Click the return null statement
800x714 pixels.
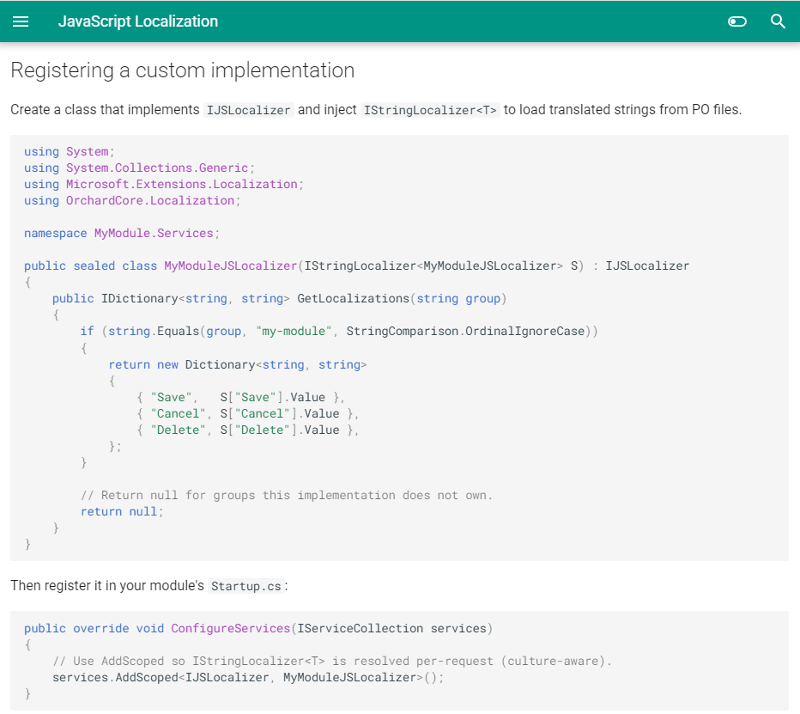coord(122,512)
